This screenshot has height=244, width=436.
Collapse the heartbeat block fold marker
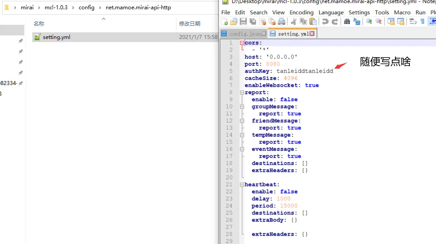point(242,185)
